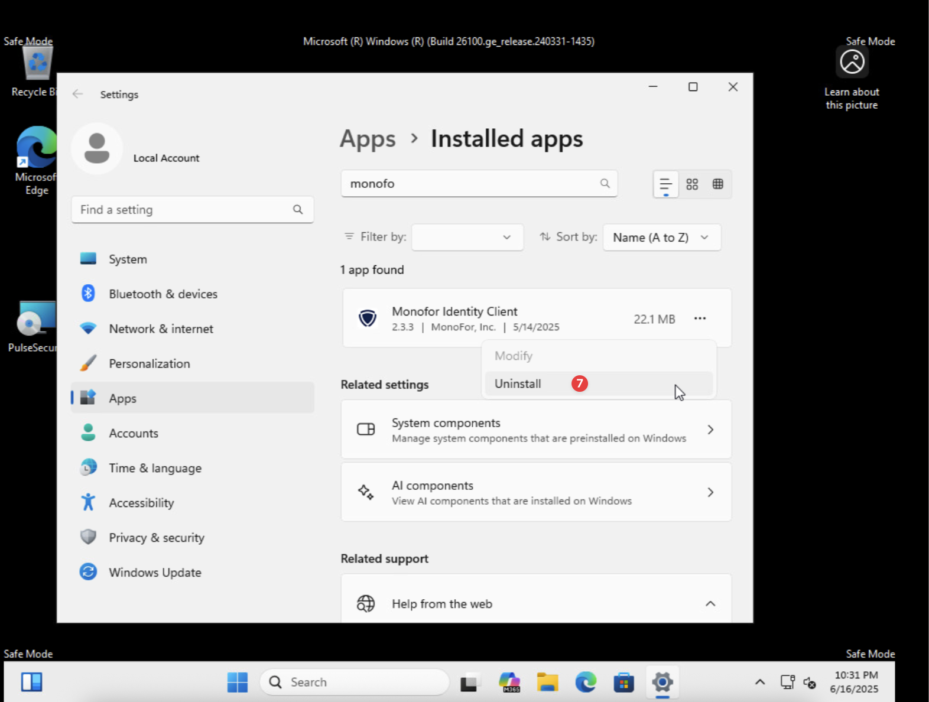
Task: Open more options for Monofor Identity Client
Action: 700,318
